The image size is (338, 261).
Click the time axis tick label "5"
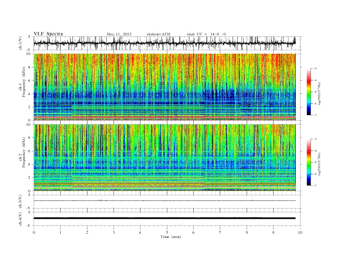[x=167, y=232]
